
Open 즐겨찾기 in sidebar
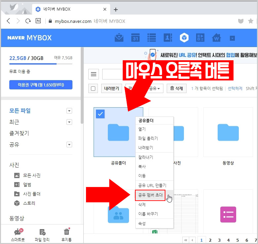click(19, 133)
